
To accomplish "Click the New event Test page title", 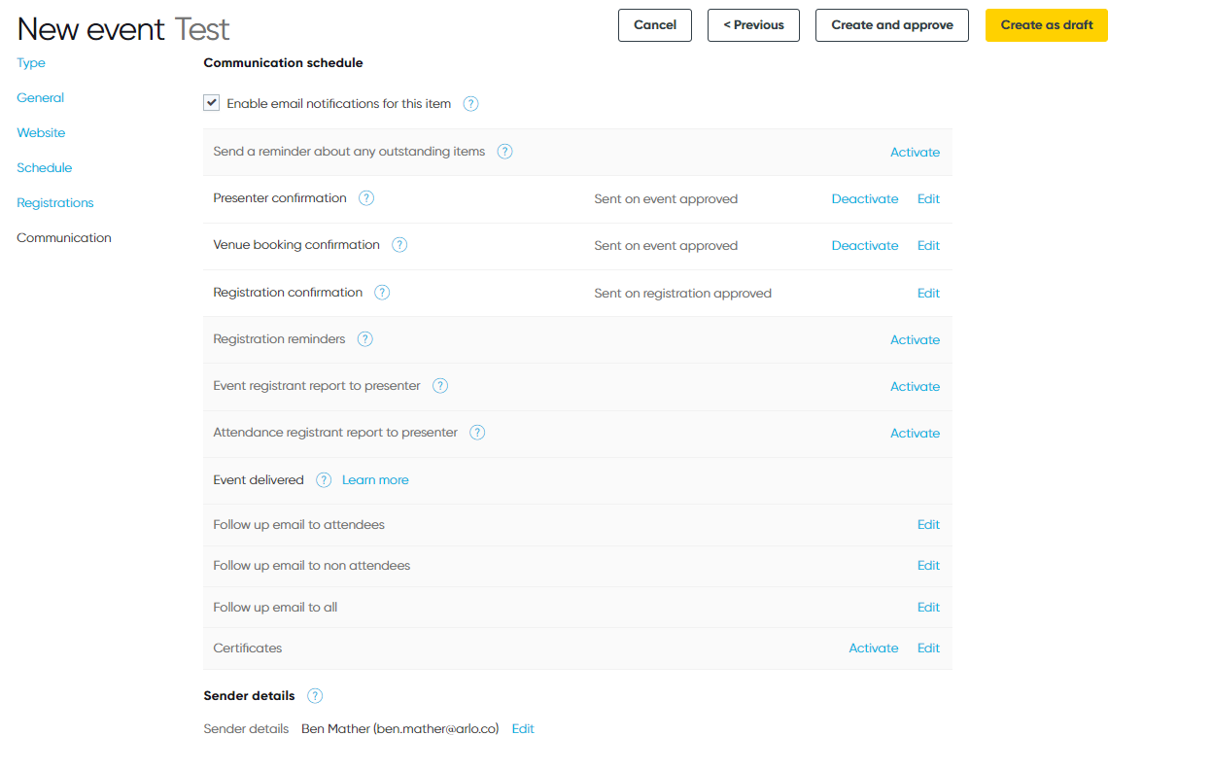I will click(x=123, y=29).
